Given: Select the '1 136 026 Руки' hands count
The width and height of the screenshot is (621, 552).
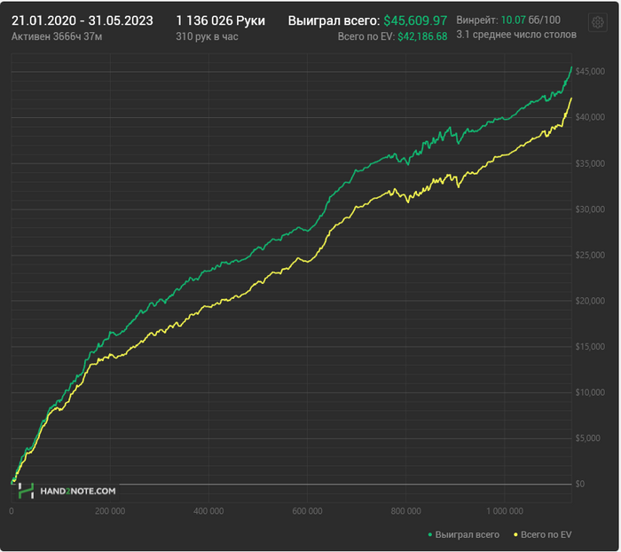Looking at the screenshot, I should [221, 20].
